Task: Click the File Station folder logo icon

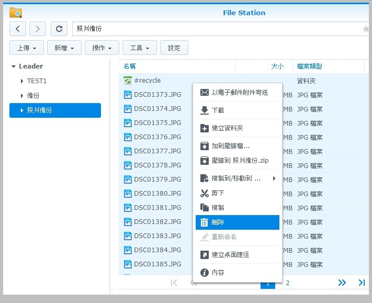Action: [x=16, y=13]
